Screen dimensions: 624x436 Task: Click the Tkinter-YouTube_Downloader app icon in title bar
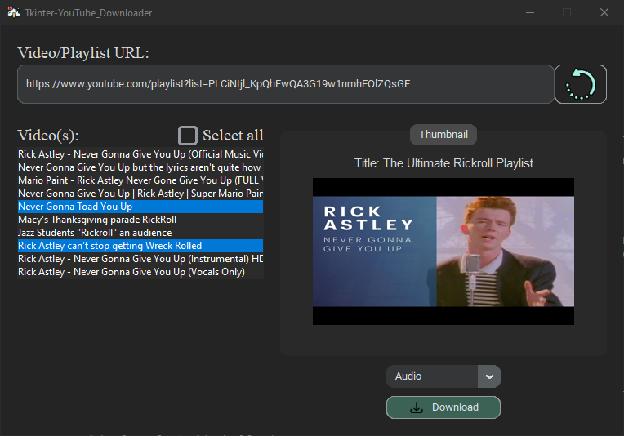coord(14,12)
